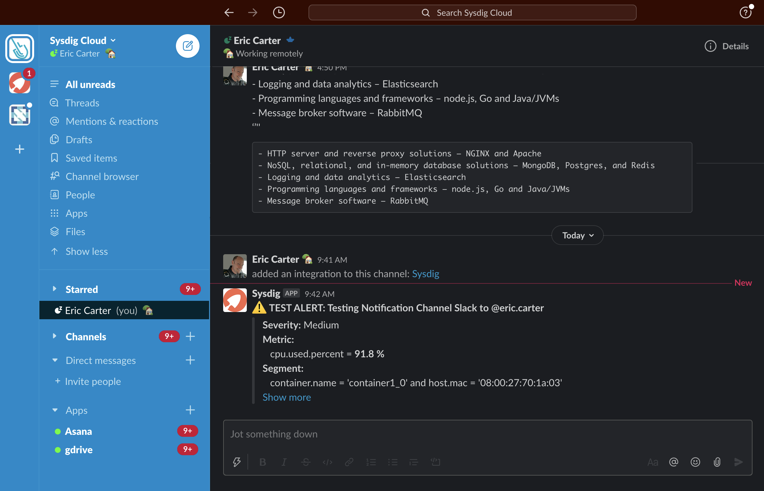Compose a new message with pencil icon
764x491 pixels.
[188, 46]
